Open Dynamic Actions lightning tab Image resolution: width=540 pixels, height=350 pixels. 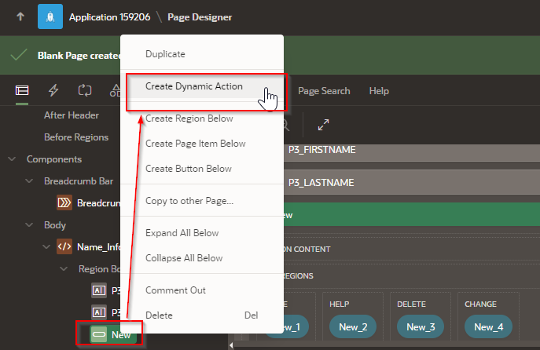[53, 91]
